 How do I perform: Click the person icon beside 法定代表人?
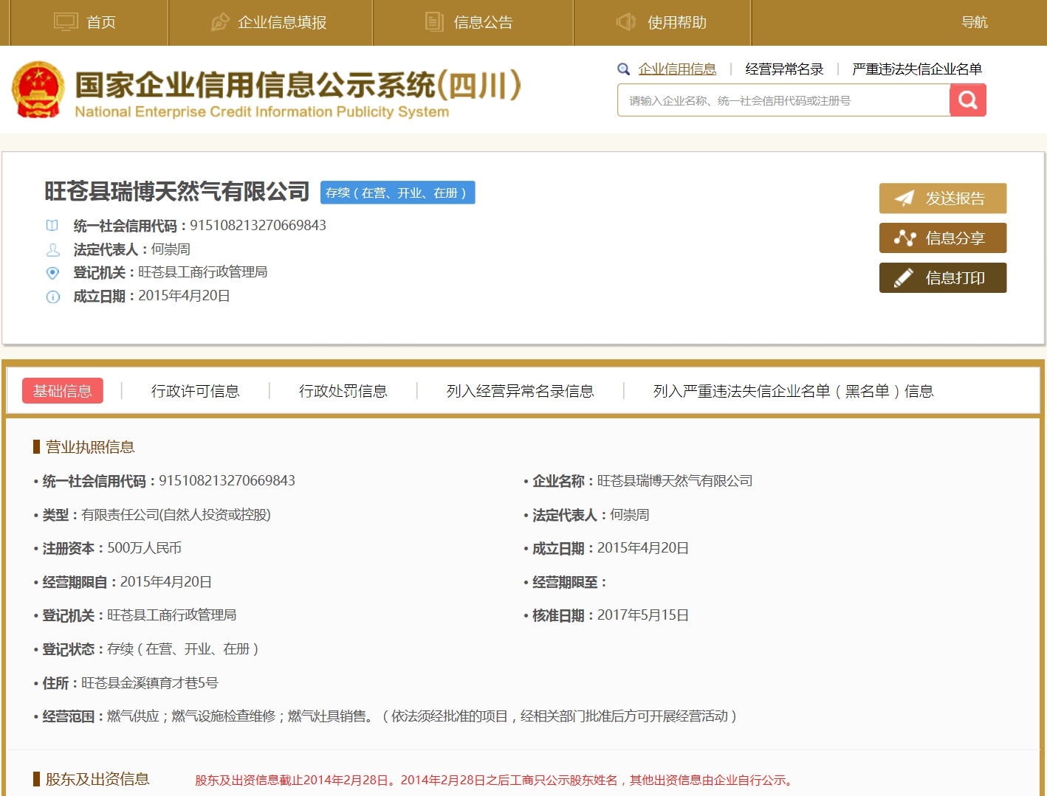52,249
